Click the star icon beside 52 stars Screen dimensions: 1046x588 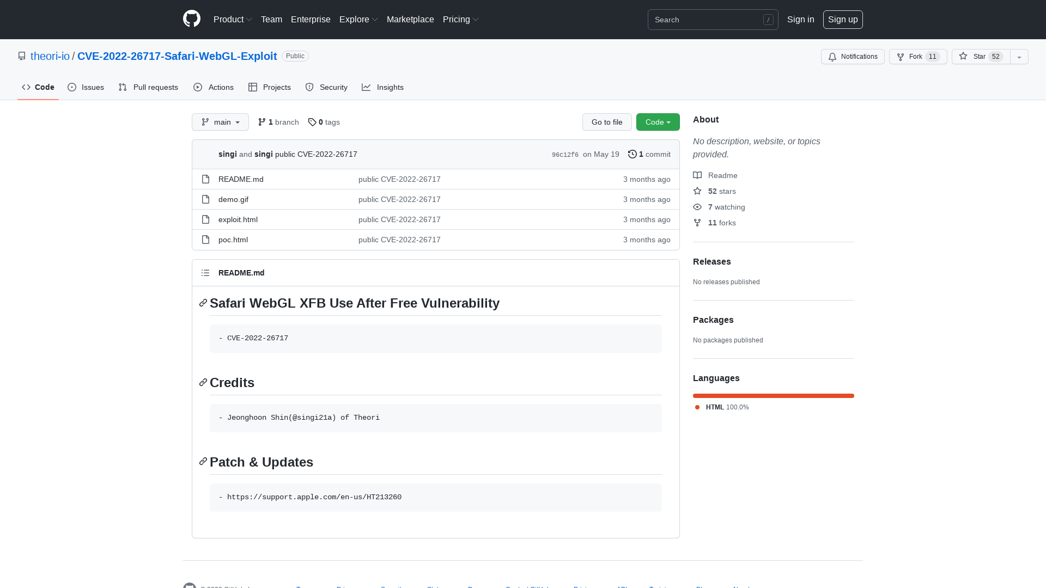pyautogui.click(x=697, y=191)
